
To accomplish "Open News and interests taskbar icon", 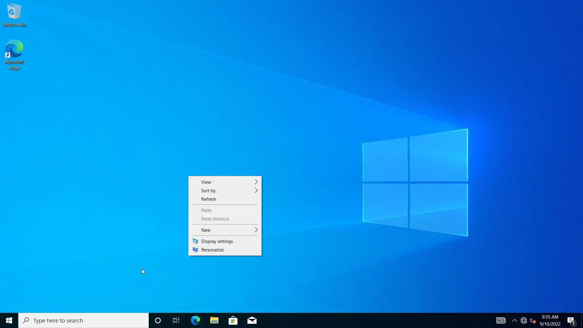I will pos(501,320).
